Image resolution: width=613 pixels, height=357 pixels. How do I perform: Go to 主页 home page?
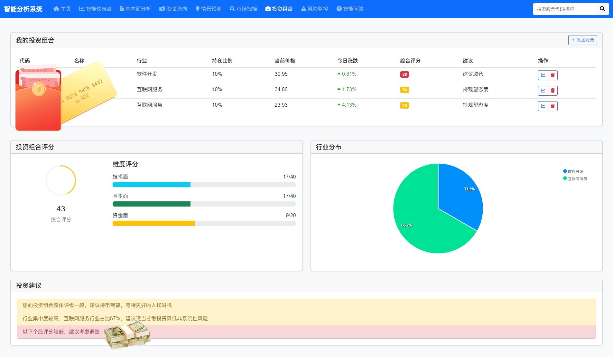pos(62,9)
